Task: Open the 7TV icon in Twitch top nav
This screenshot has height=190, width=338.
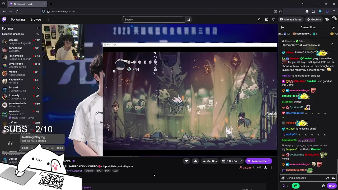Action: point(327,20)
